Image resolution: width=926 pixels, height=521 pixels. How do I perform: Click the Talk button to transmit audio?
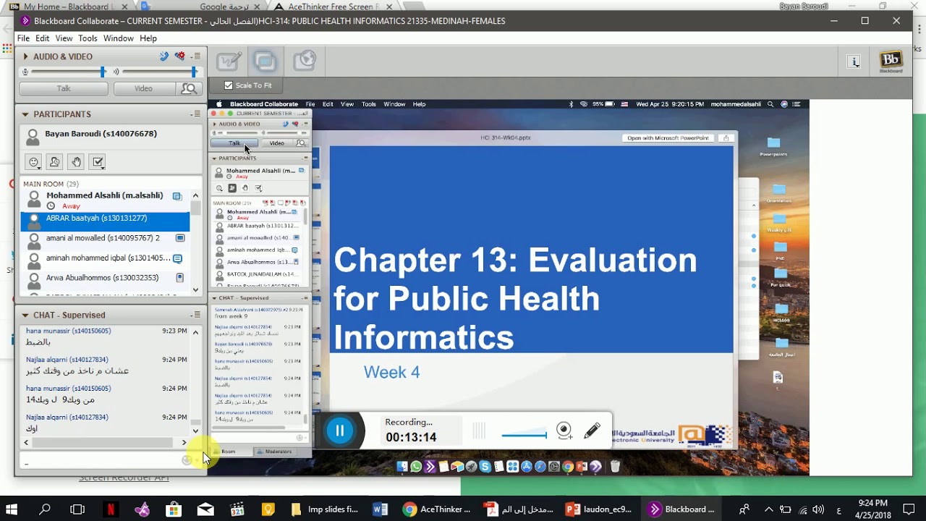(x=64, y=89)
